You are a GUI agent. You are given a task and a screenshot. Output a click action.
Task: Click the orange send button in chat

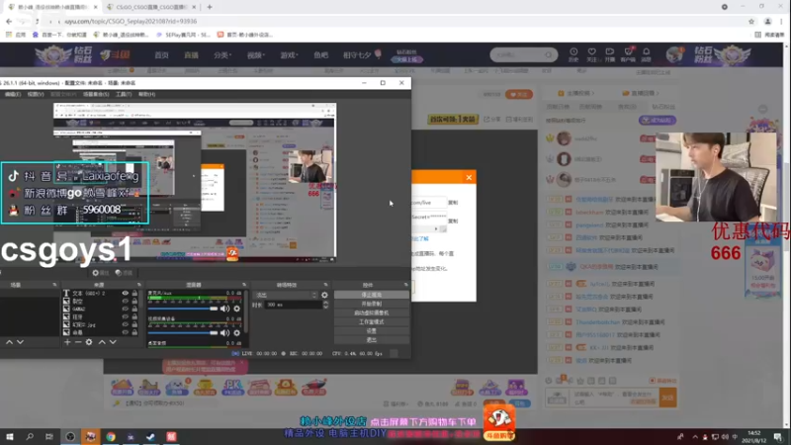668,398
